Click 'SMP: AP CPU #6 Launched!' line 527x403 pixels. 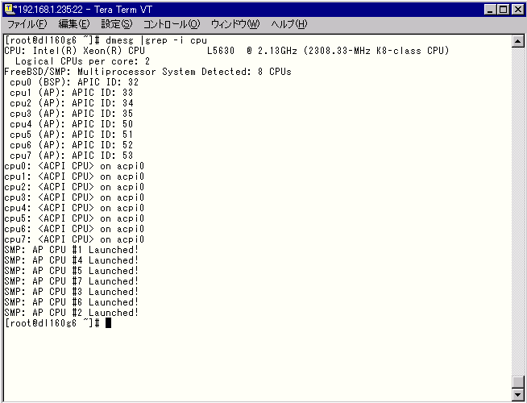pyautogui.click(x=72, y=302)
